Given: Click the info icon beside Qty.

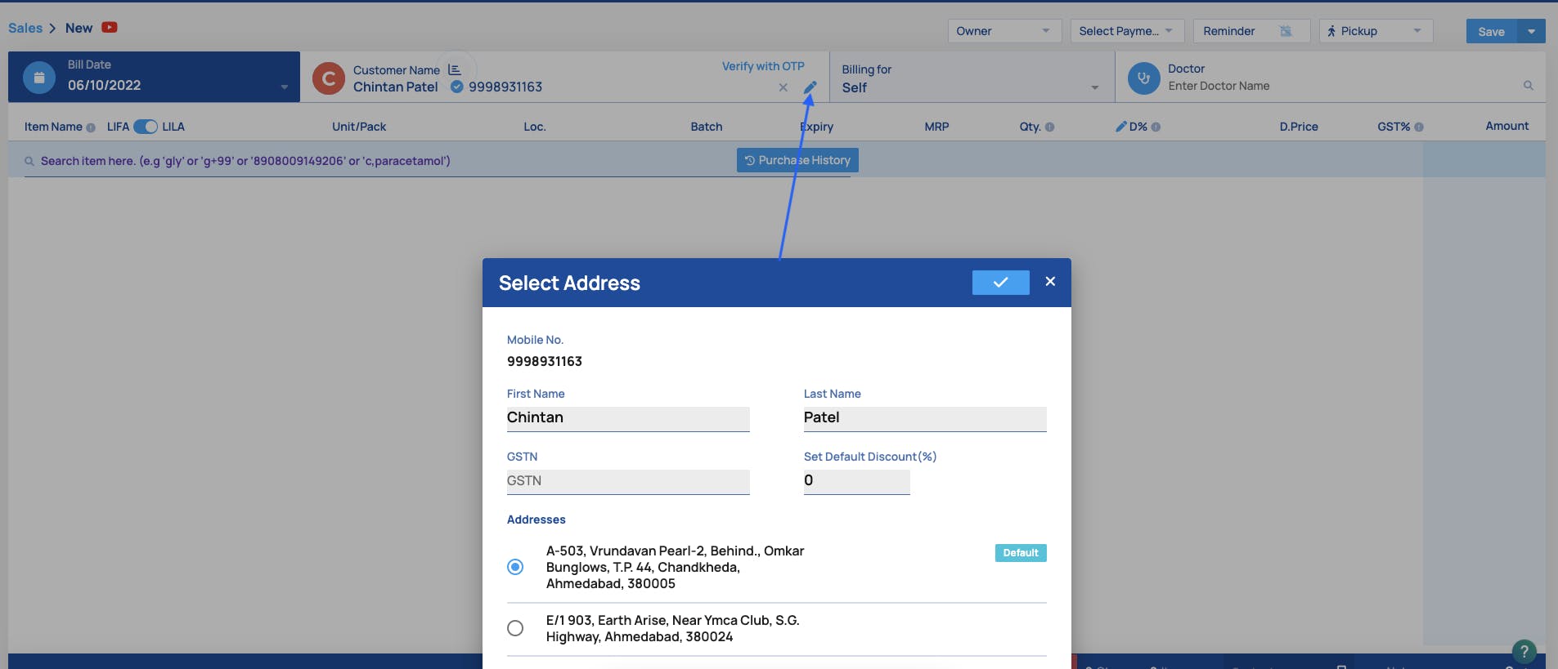Looking at the screenshot, I should tap(1050, 127).
